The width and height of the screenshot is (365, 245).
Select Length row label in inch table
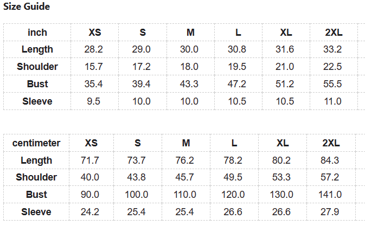[x=37, y=49]
